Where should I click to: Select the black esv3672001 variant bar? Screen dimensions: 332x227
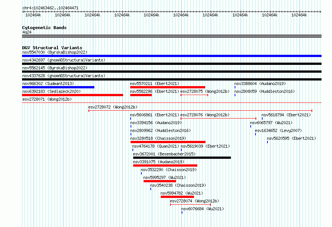pyautogui.click(x=182, y=158)
